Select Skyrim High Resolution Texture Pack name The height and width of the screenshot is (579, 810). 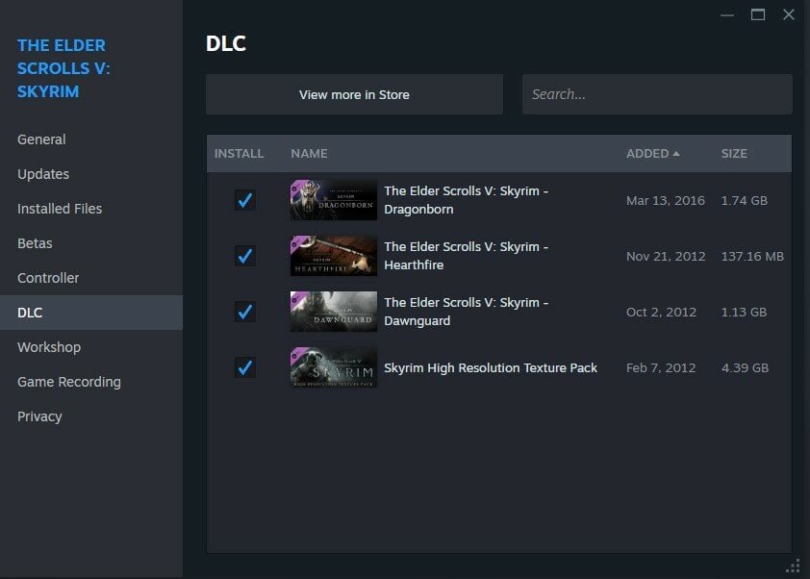(x=491, y=367)
